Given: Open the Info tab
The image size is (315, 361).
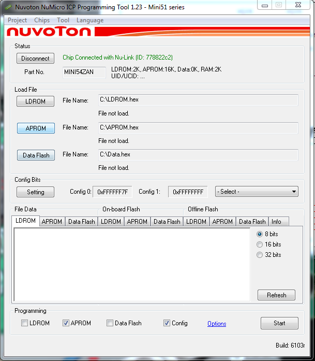Looking at the screenshot, I should click(x=279, y=222).
